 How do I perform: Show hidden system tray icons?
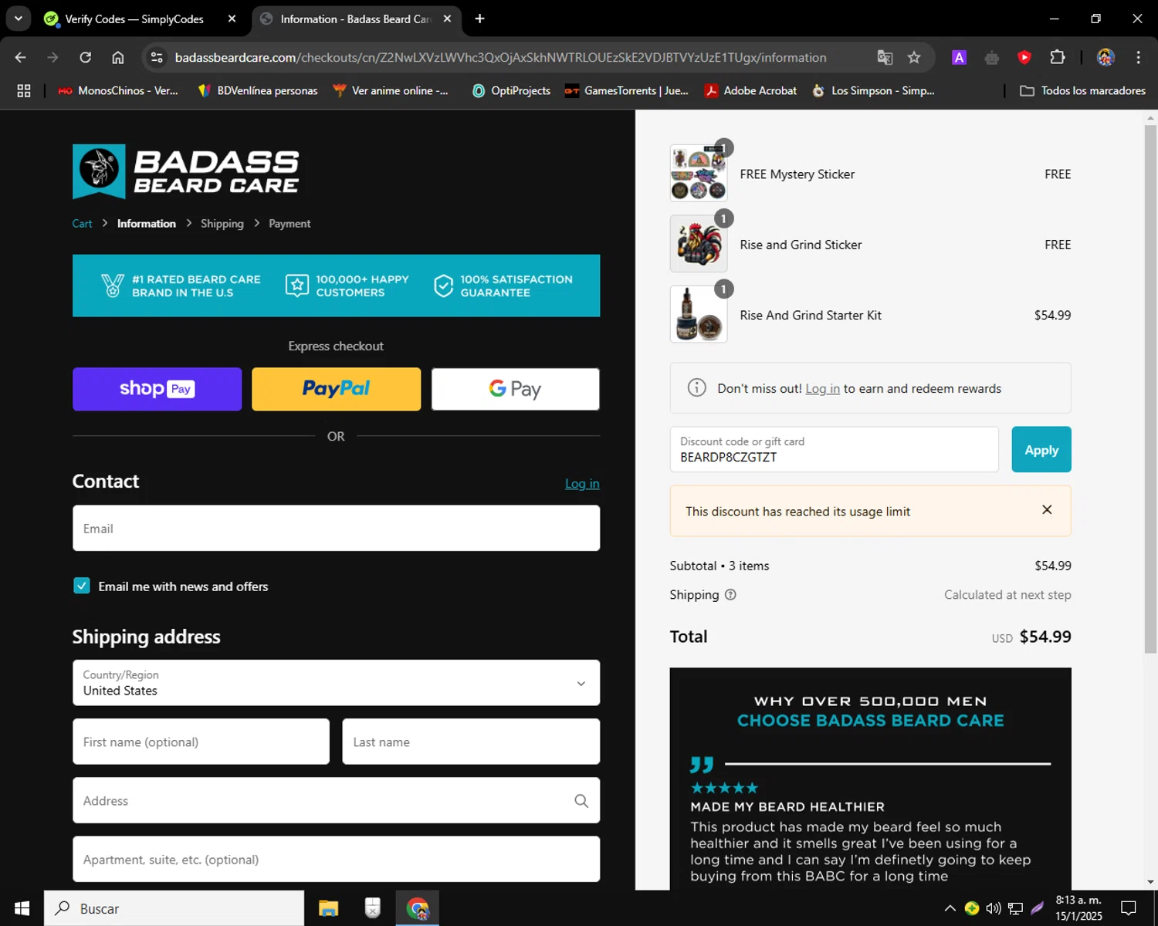pos(950,908)
